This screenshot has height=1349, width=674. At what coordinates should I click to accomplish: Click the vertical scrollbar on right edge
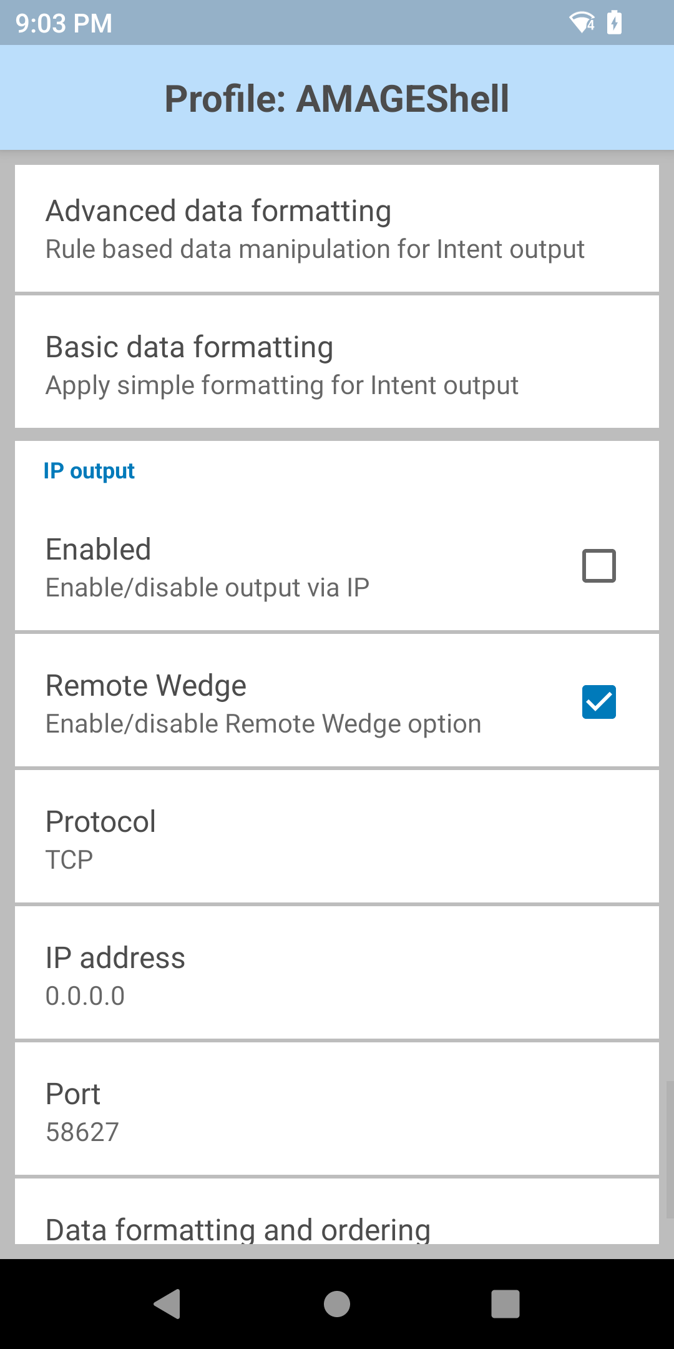669,1149
